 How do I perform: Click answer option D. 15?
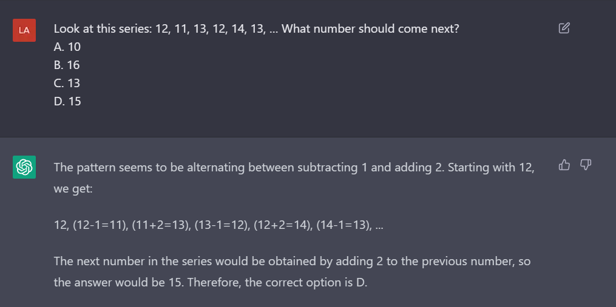pos(67,101)
